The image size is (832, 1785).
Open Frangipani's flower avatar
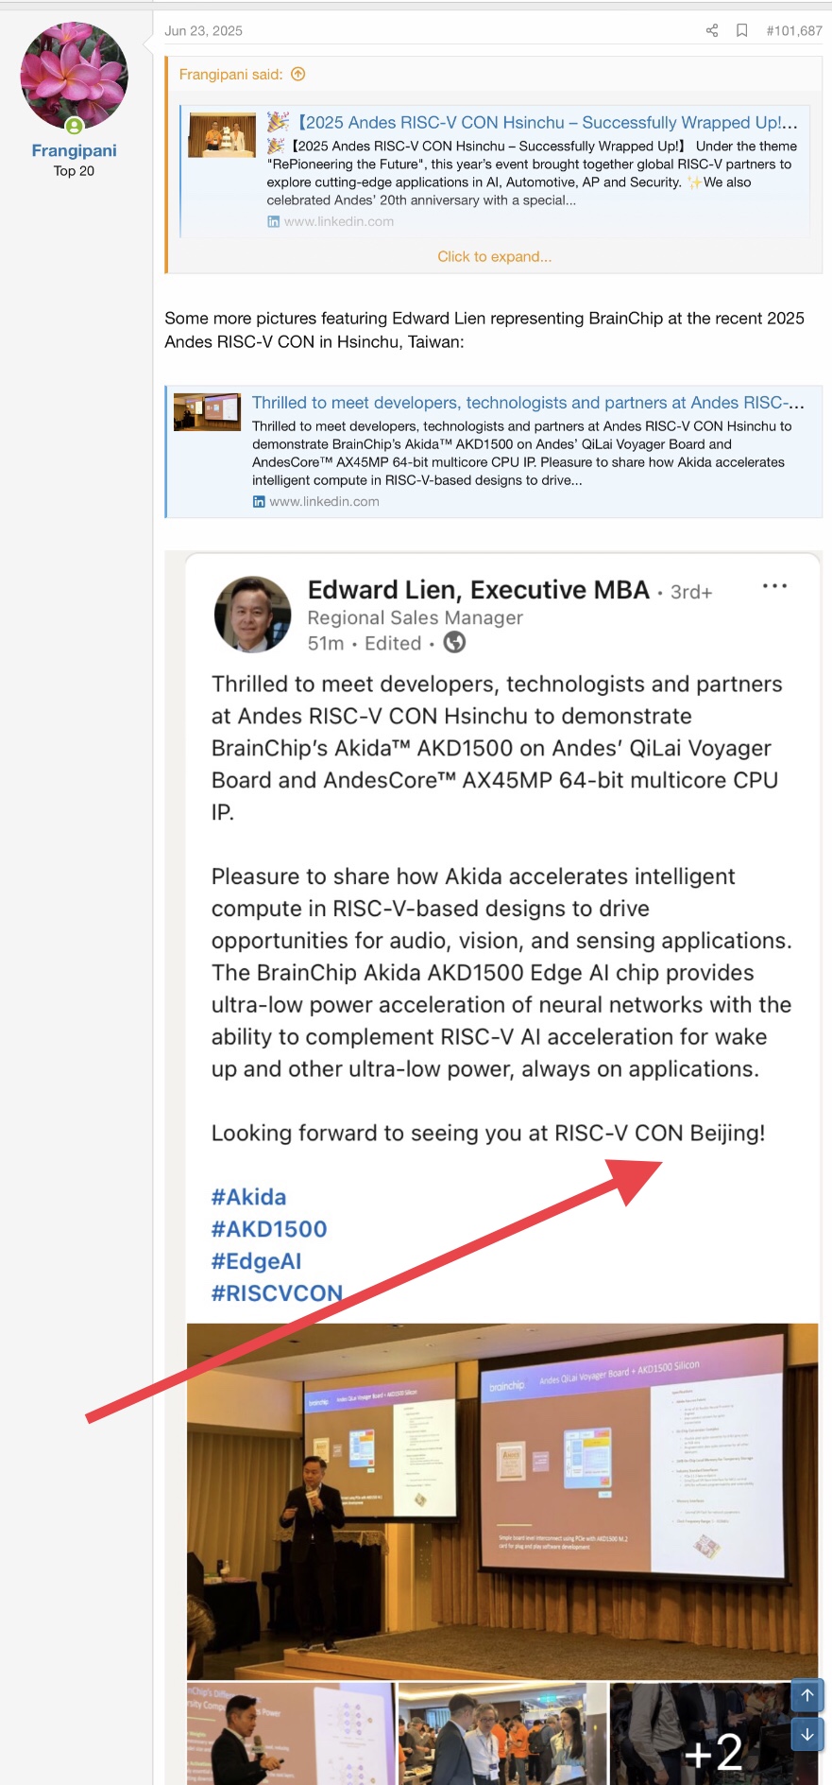74,77
